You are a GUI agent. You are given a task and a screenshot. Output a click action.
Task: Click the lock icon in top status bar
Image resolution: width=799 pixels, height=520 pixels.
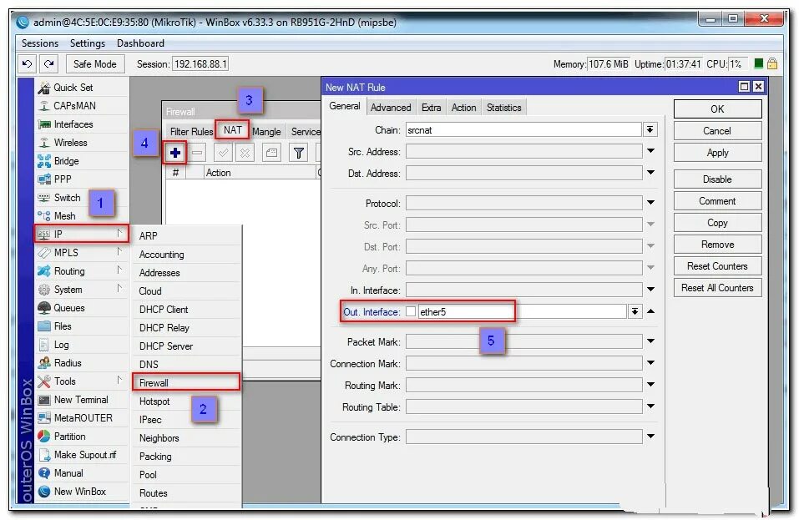(772, 63)
